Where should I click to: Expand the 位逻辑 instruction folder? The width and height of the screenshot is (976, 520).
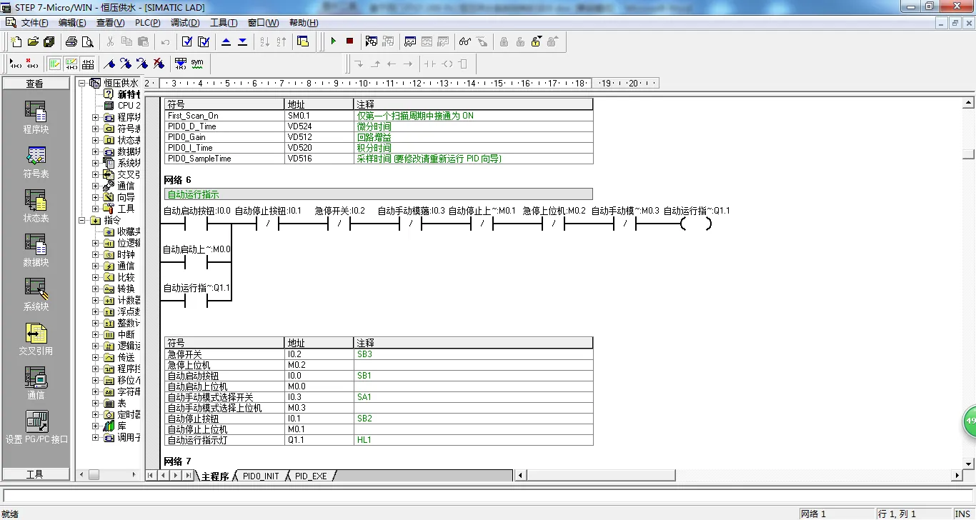point(96,243)
